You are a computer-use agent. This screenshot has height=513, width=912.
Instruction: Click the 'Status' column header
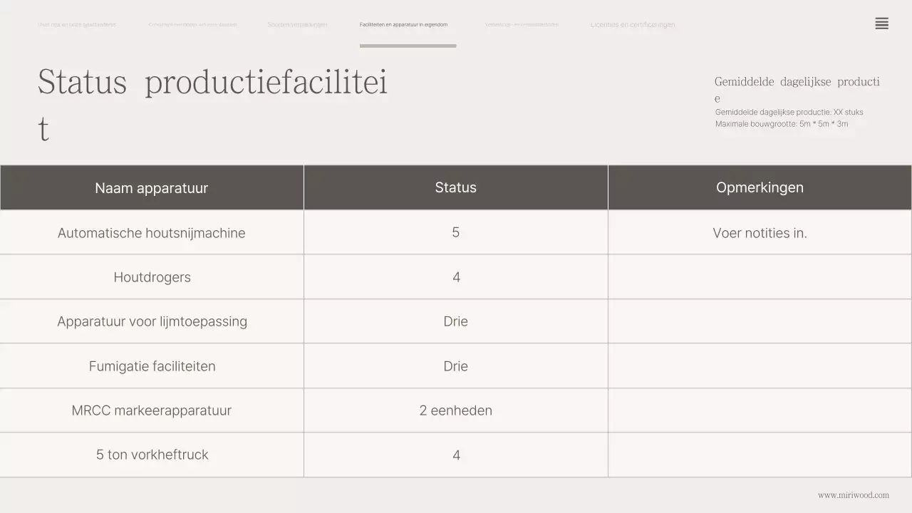coord(456,187)
